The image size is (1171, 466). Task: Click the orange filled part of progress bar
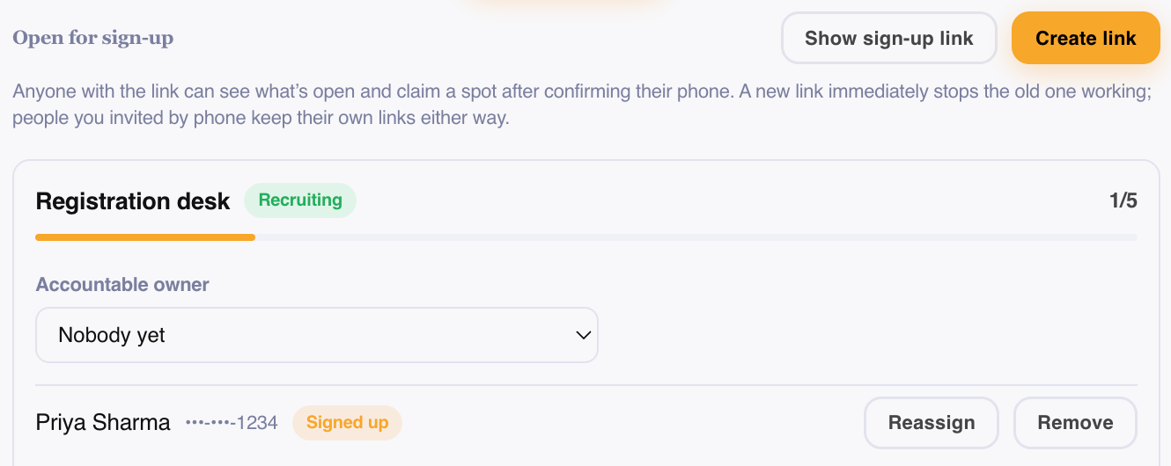click(145, 237)
